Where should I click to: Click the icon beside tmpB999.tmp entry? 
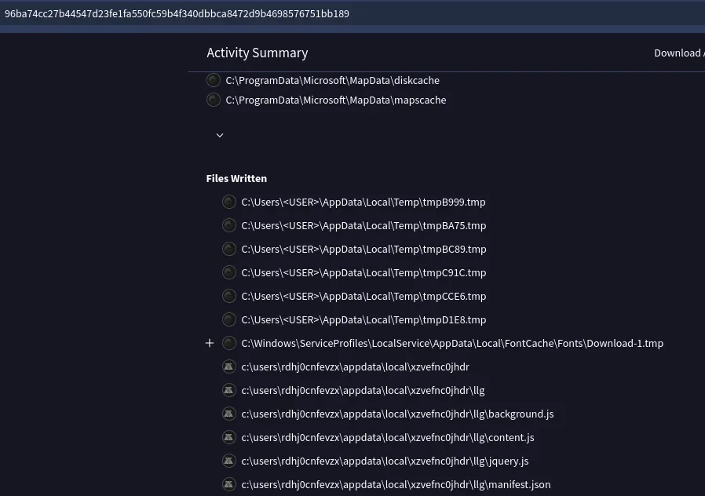click(228, 202)
